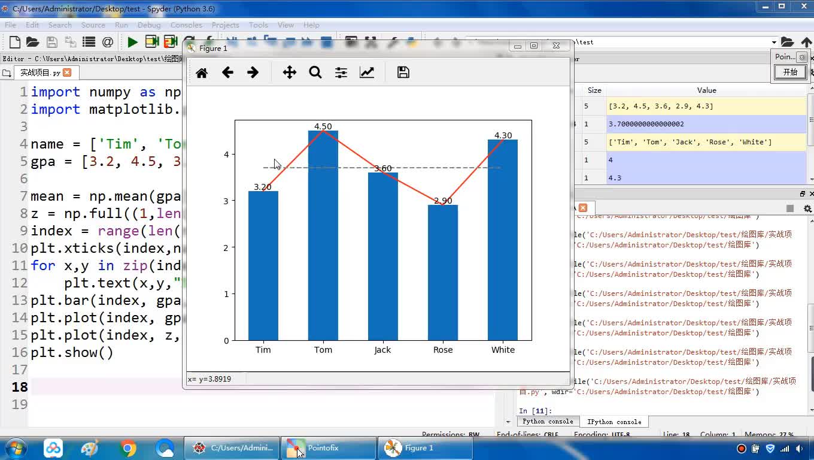Open the Edit axis curve parameters icon

[x=367, y=72]
